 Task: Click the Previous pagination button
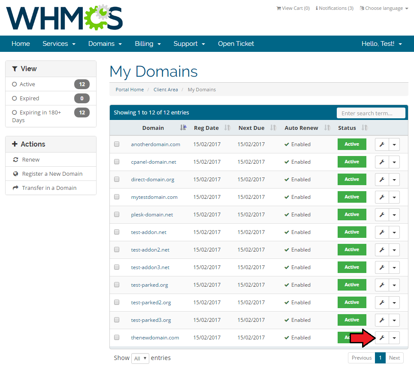point(362,358)
